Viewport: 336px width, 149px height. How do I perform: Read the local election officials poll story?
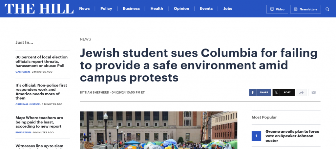[41, 62]
